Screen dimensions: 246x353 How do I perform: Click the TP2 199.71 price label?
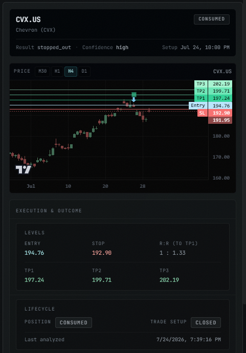pos(213,91)
